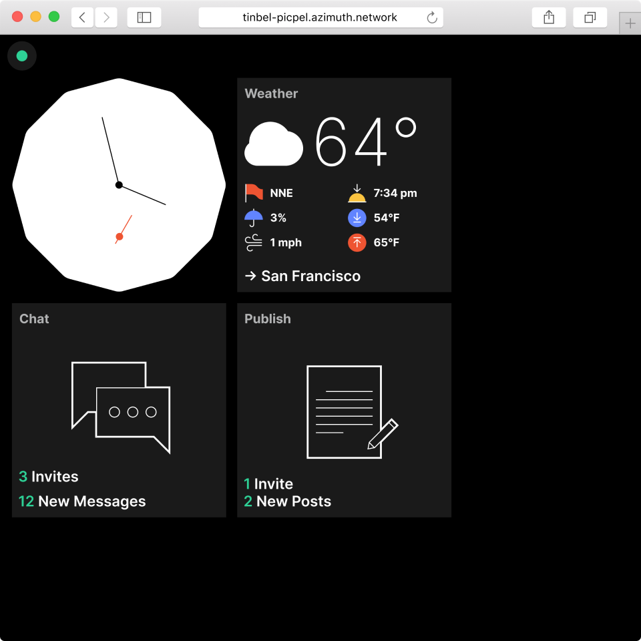This screenshot has height=641, width=641.
Task: Click the arrow beside San Francisco
Action: pos(250,276)
